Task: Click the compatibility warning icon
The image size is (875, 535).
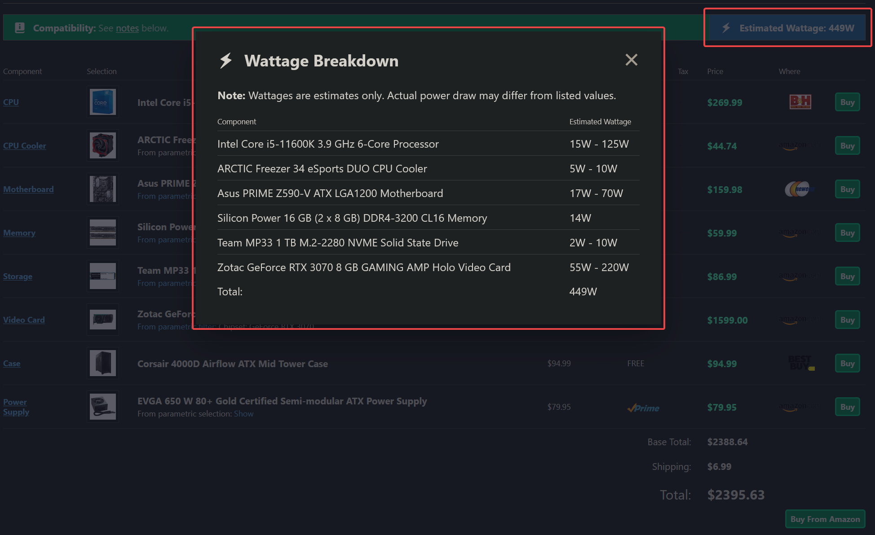Action: pos(18,27)
